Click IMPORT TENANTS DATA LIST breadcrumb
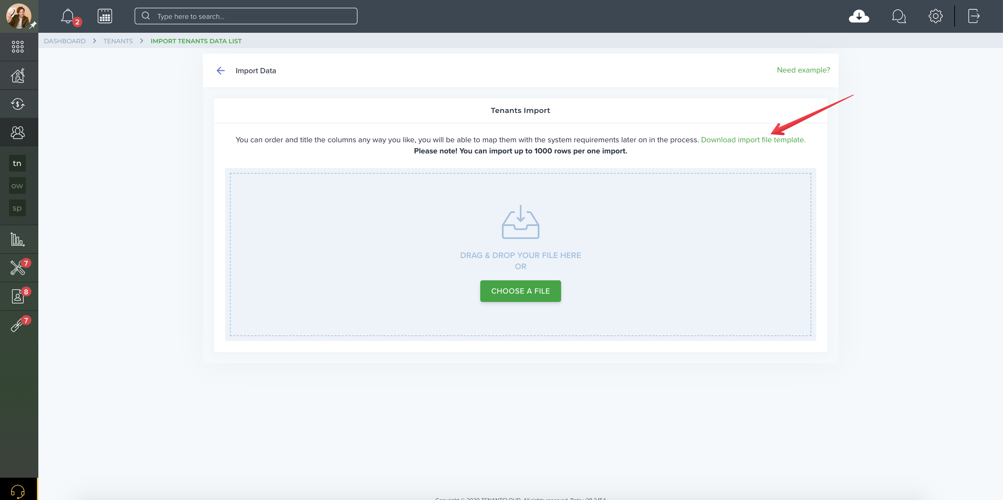 (196, 41)
